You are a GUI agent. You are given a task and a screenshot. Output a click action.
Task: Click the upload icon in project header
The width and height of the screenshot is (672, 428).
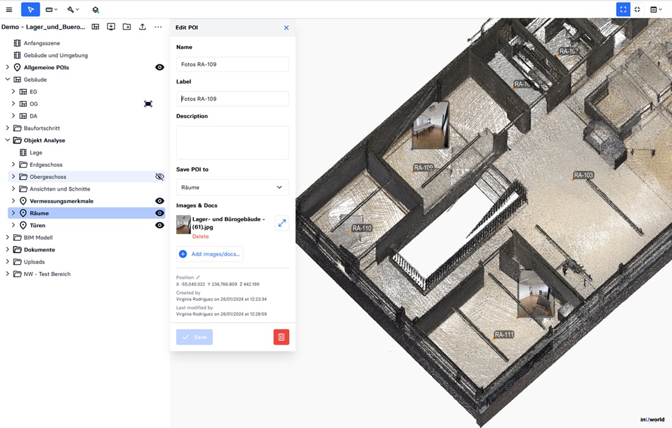(142, 27)
